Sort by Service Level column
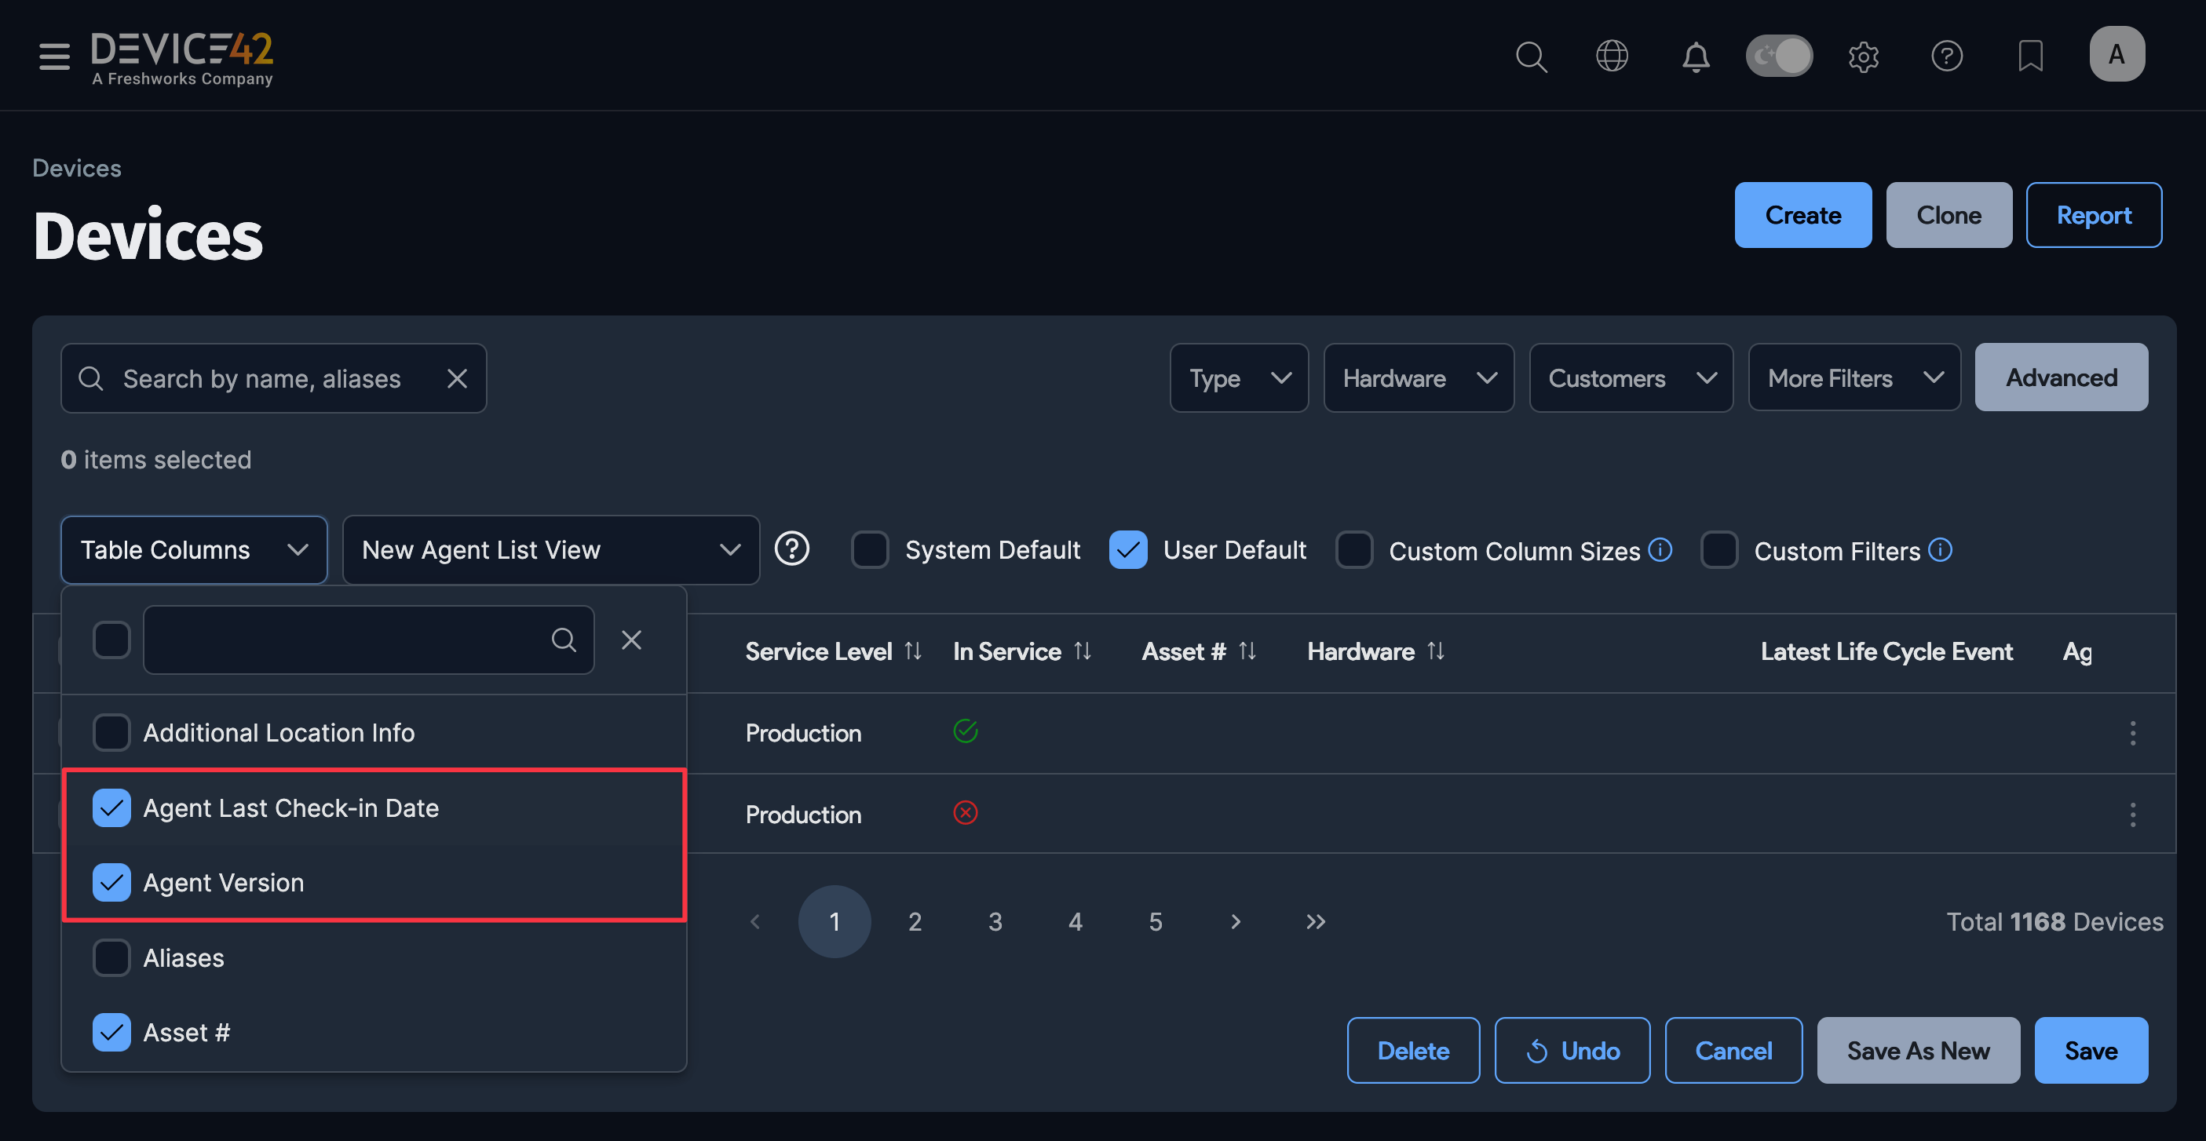2206x1141 pixels. pos(913,652)
